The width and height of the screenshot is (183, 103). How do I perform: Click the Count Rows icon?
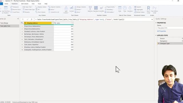tap(11, 12)
